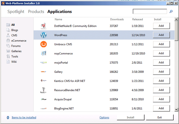Viewport: 179px width, 124px height.
Task: Click the ResourceBlender.NET logo icon
Action: pyautogui.click(x=44, y=90)
